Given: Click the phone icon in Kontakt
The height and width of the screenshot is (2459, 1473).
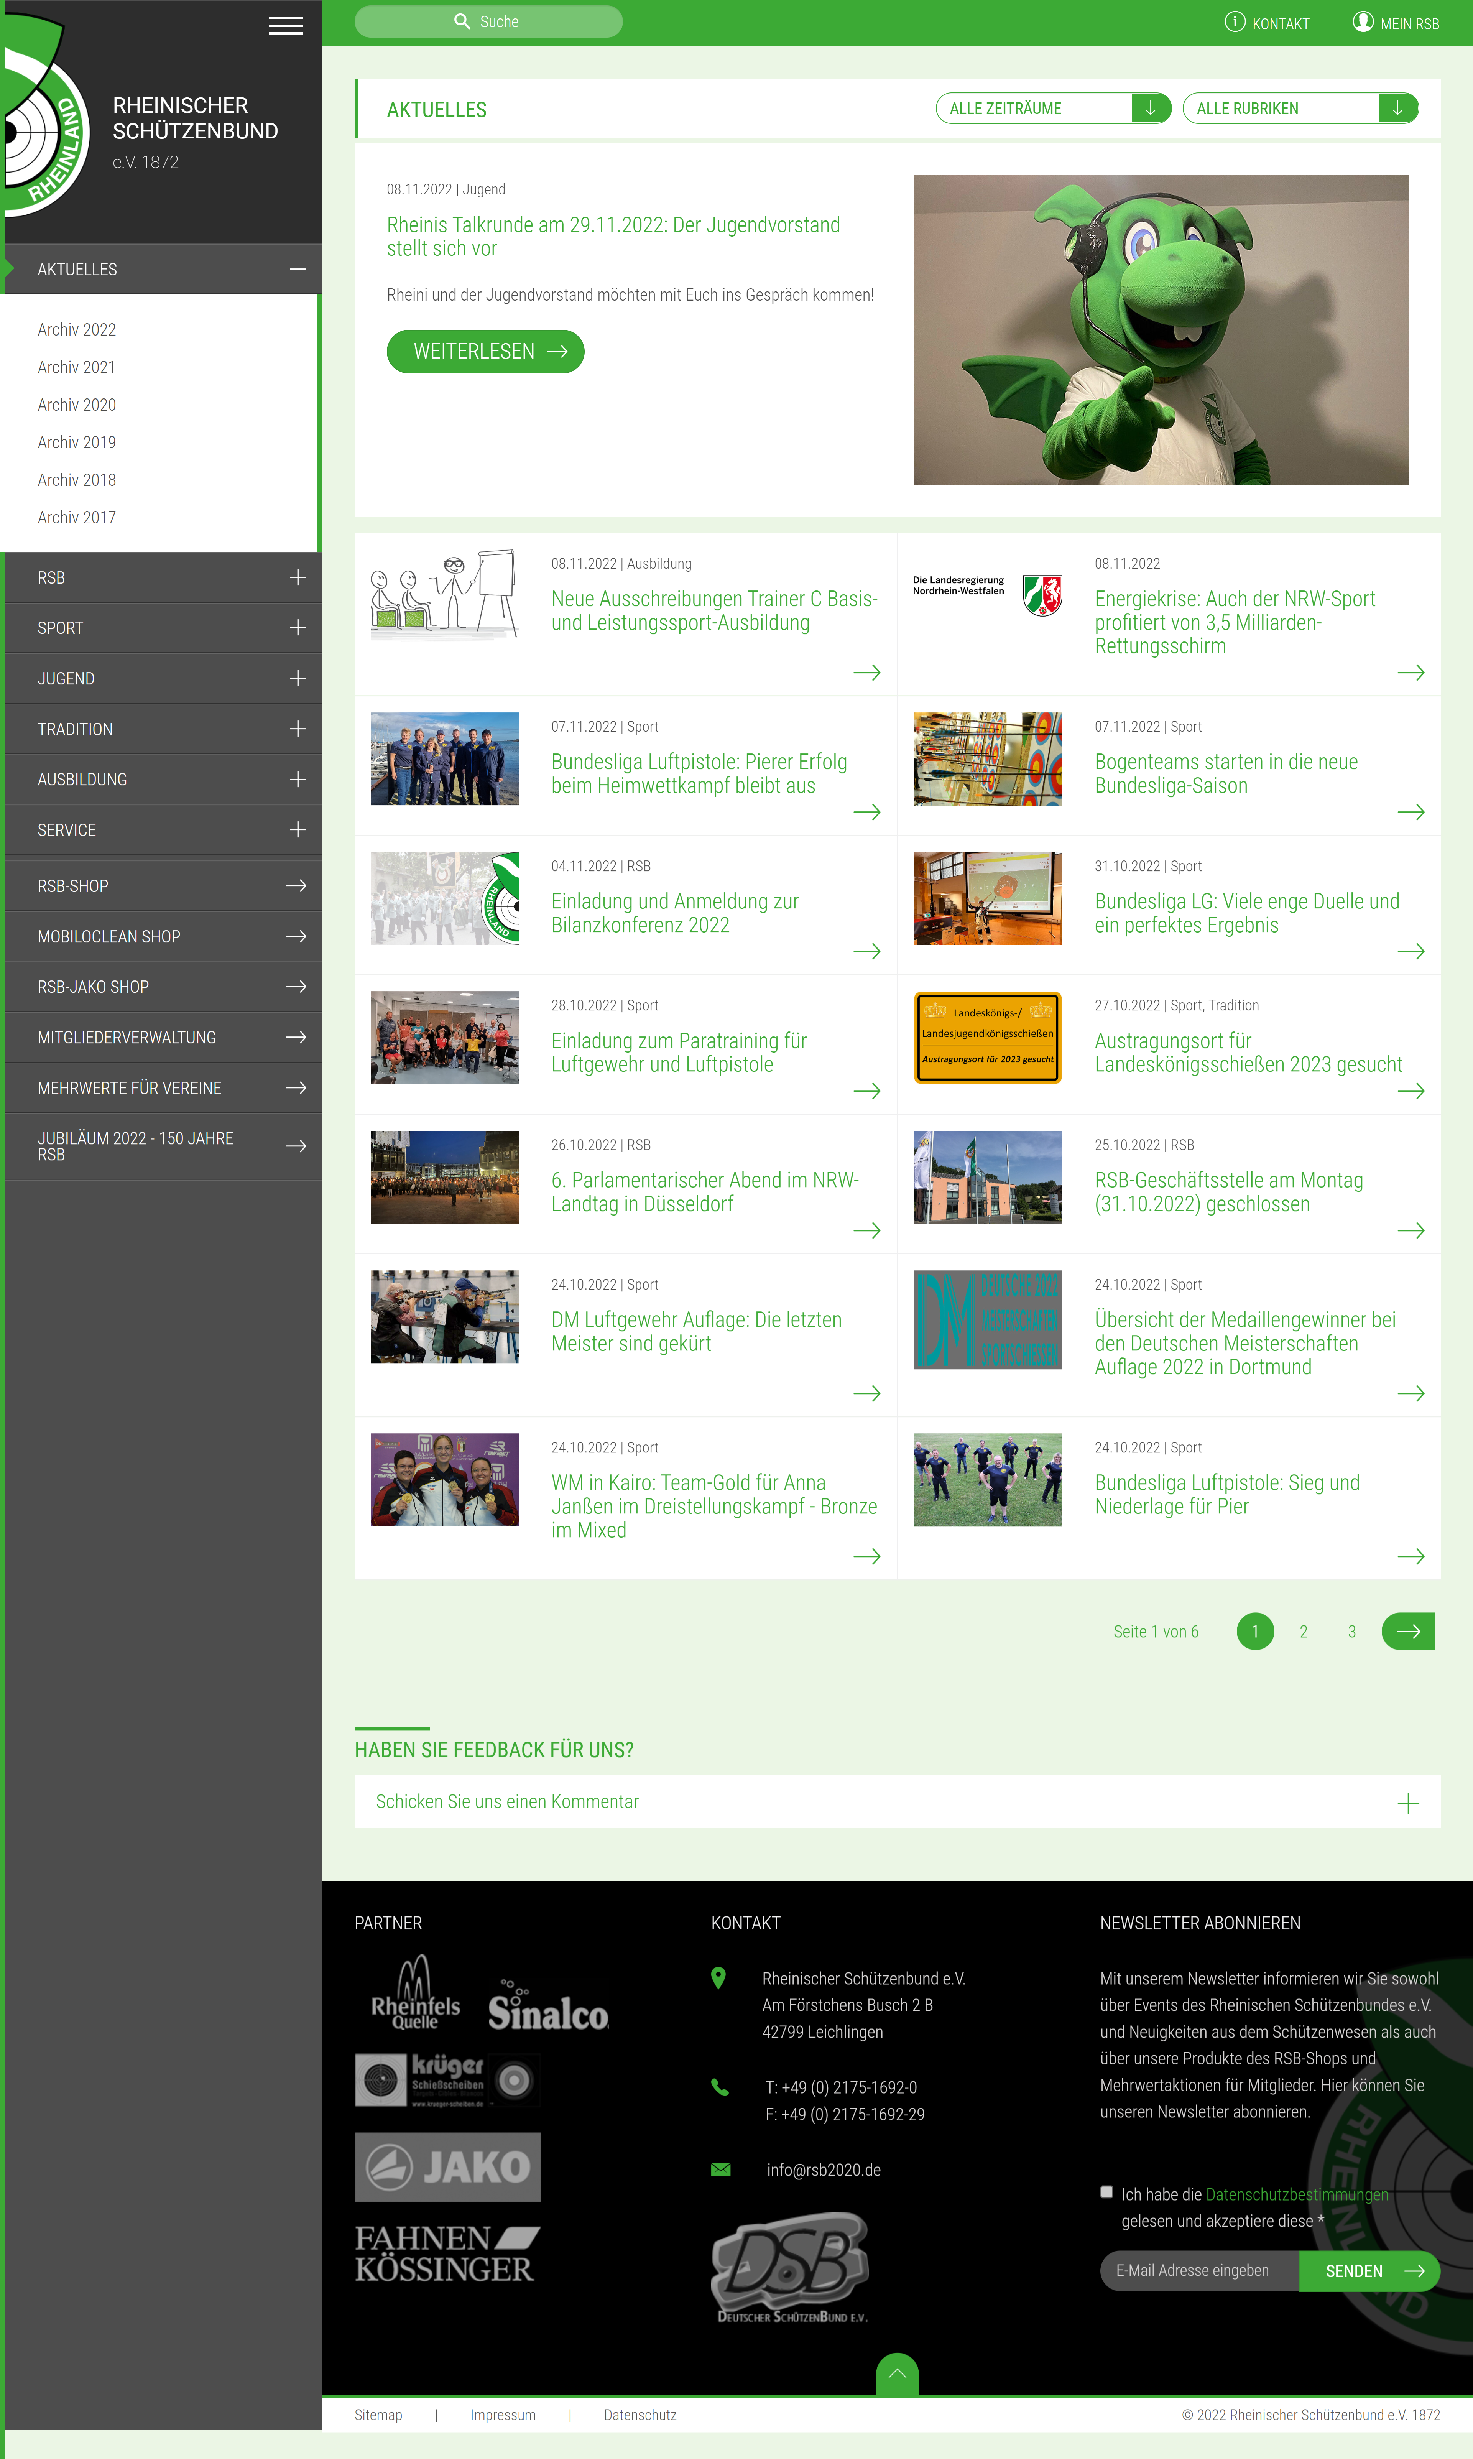Looking at the screenshot, I should 720,2088.
